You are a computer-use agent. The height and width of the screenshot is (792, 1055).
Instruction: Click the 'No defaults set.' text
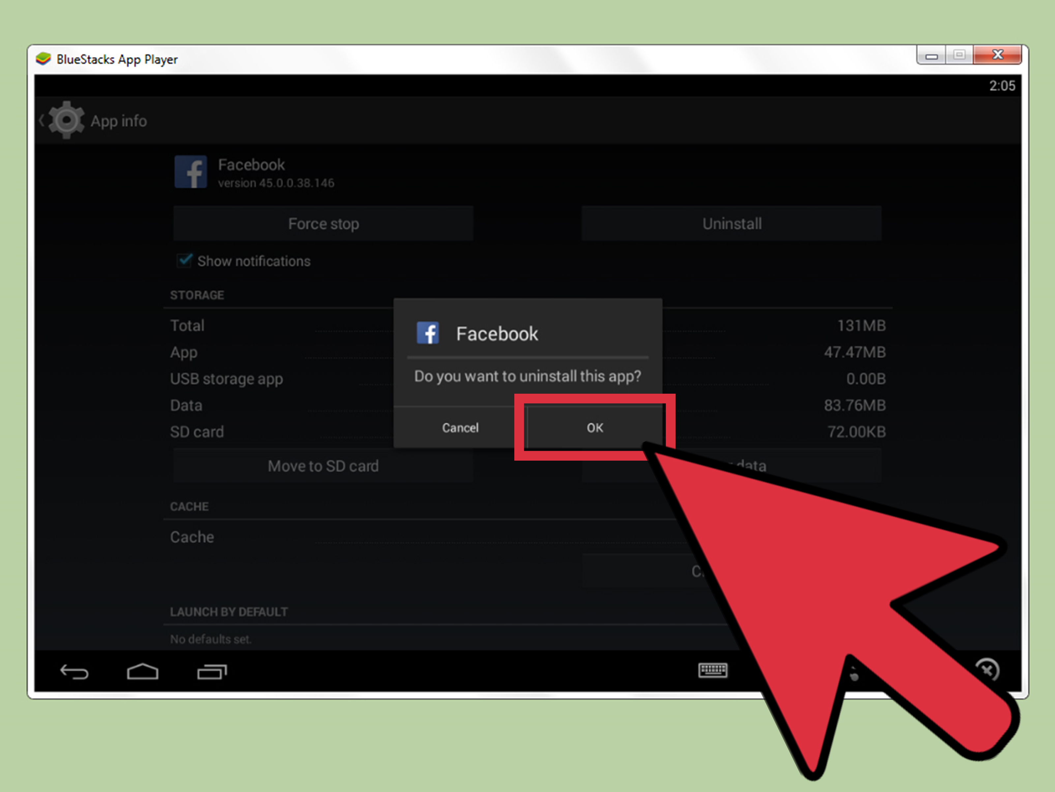pyautogui.click(x=211, y=639)
